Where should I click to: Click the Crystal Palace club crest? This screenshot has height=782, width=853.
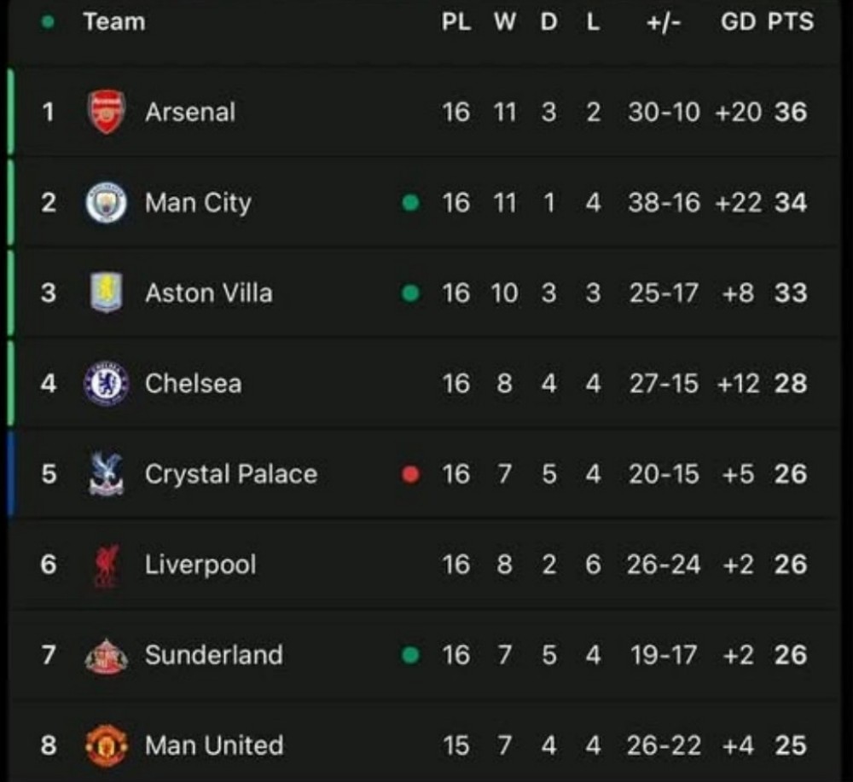click(107, 474)
